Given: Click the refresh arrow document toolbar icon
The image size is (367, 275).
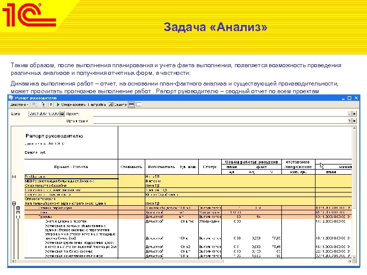Looking at the screenshot, I should click(43, 104).
